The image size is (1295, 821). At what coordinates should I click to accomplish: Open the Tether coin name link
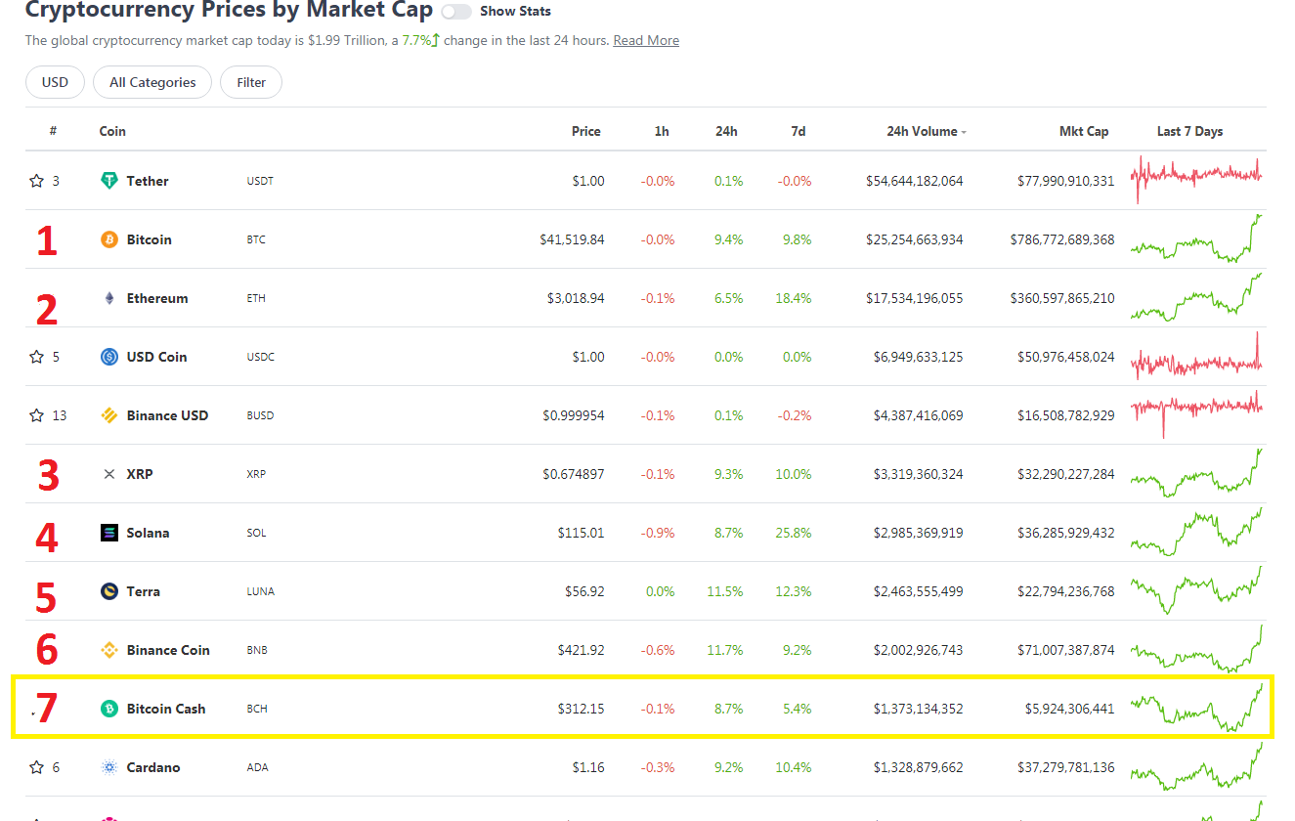click(x=148, y=181)
